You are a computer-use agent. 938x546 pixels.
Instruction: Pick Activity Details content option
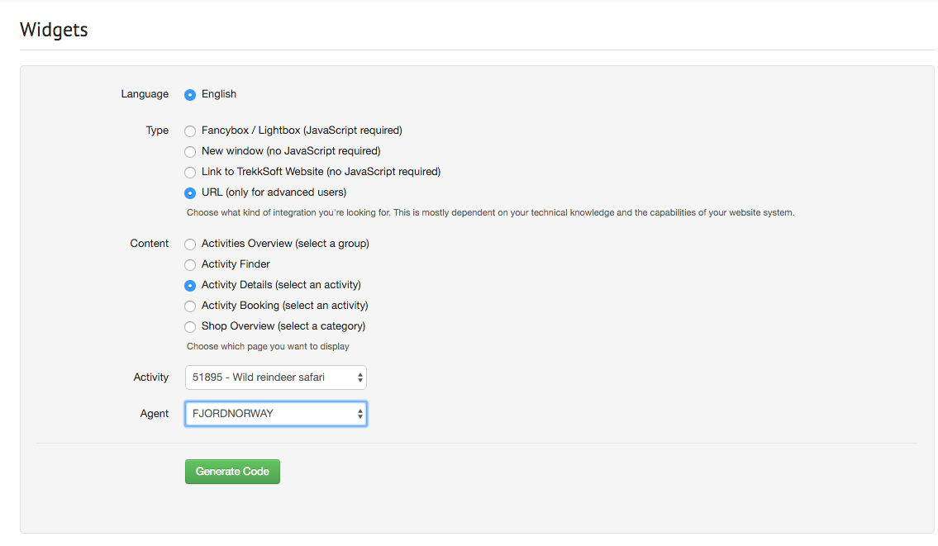(x=189, y=285)
